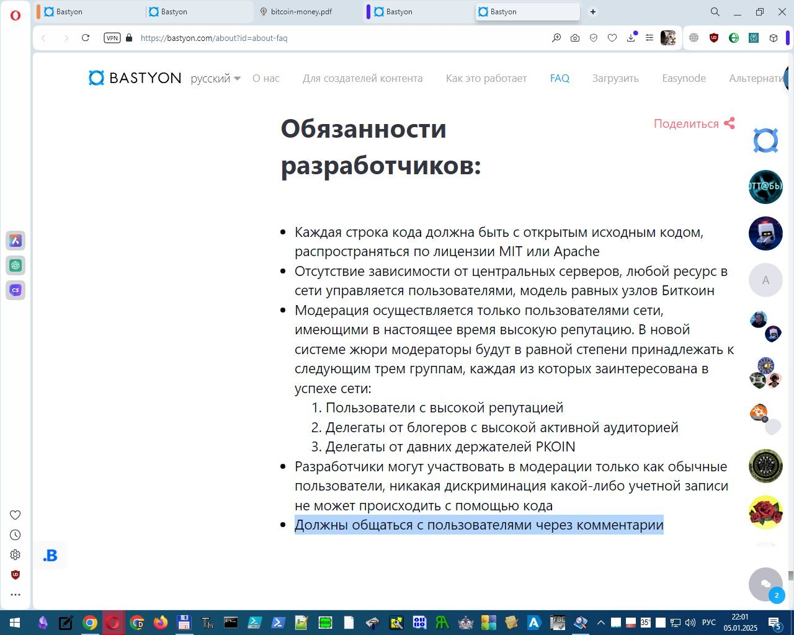794x635 pixels.
Task: Click the cat profile avatar in toolbar
Action: click(668, 38)
